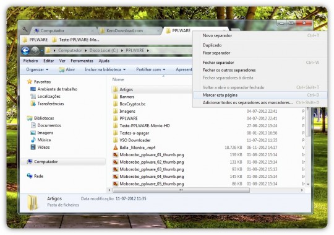Click the grey forward navigation button

tap(35, 51)
